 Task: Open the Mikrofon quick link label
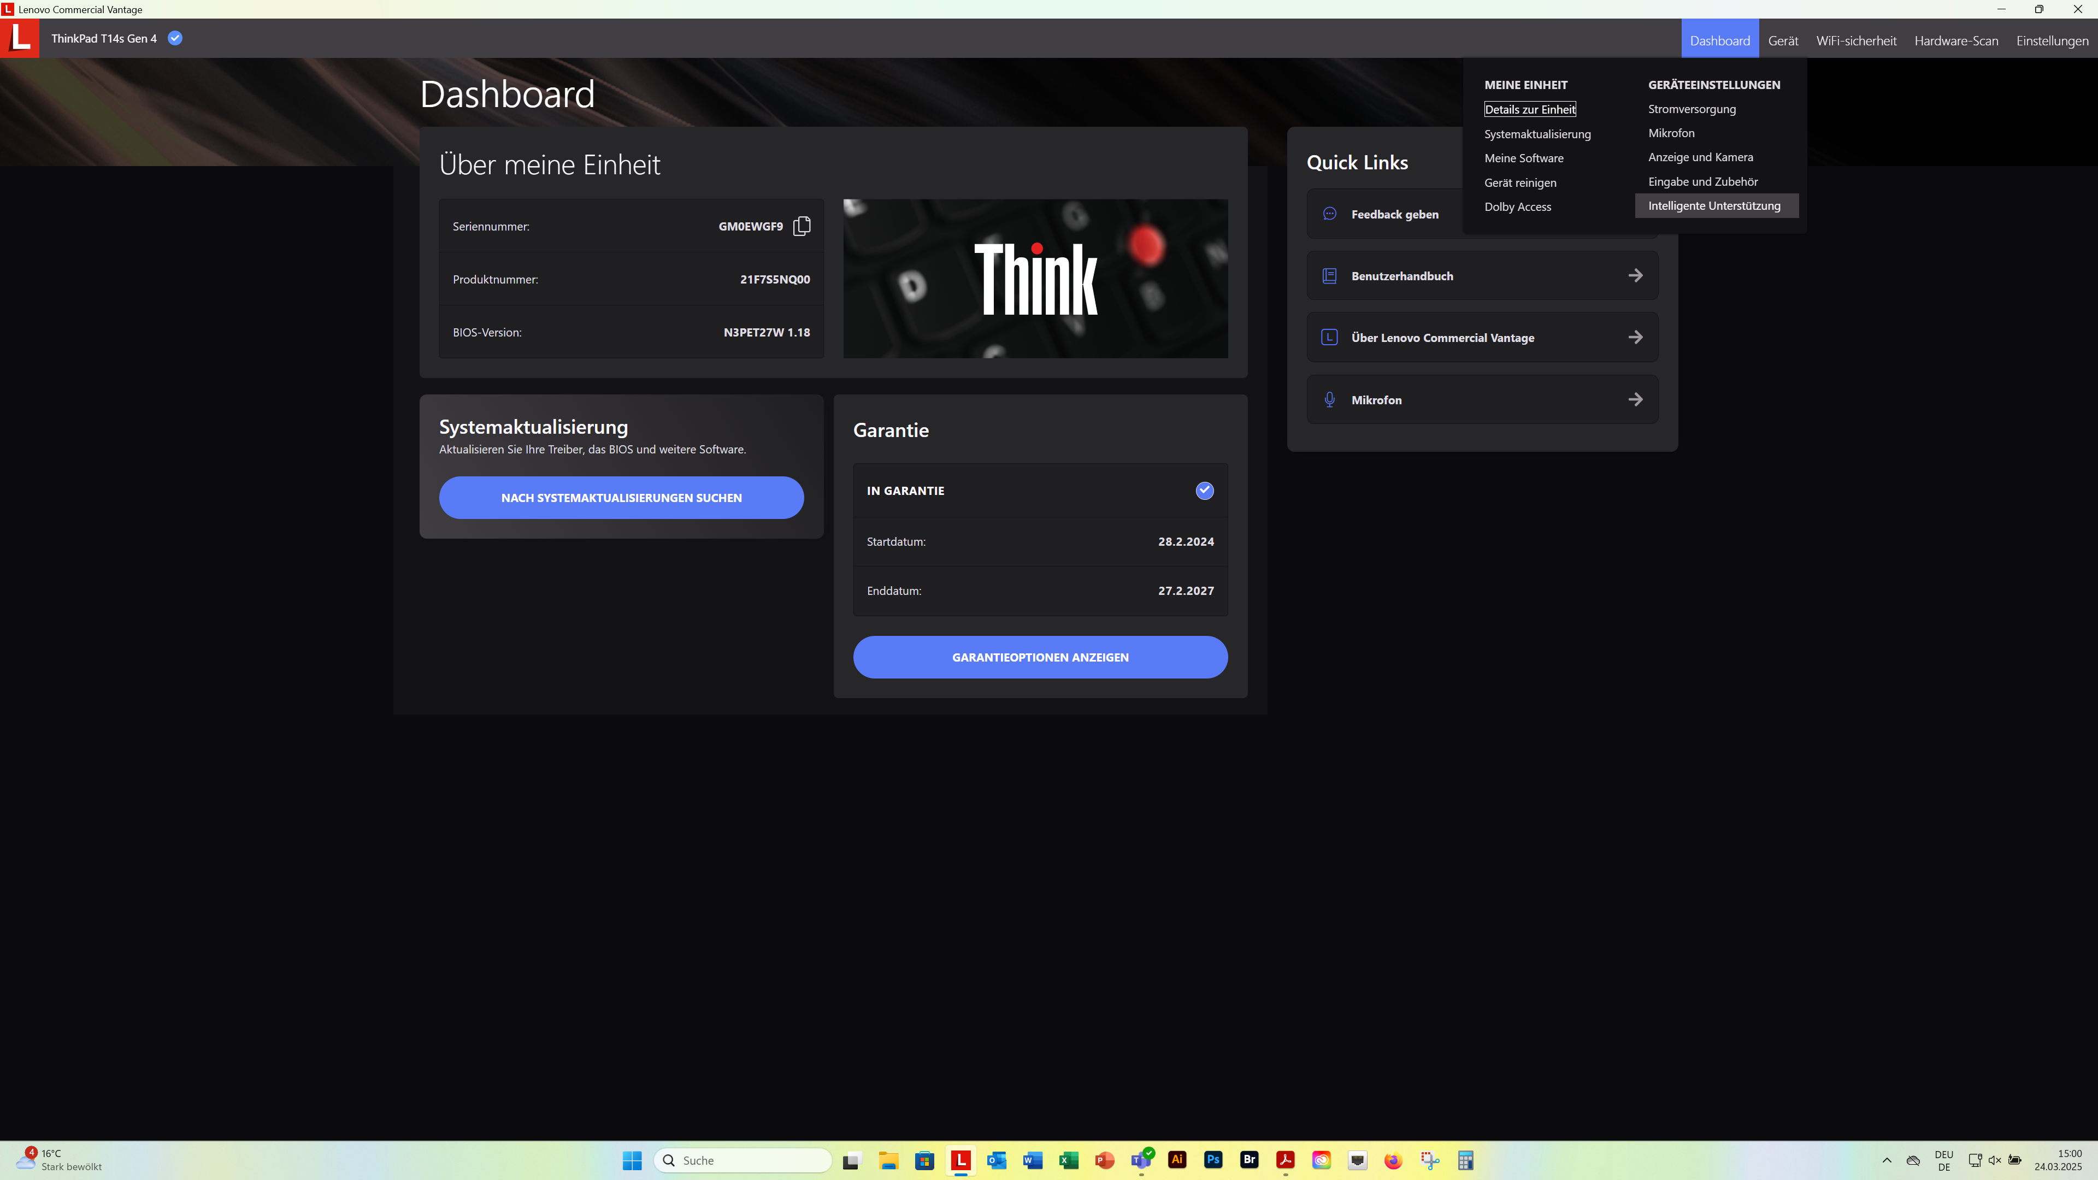1376,400
